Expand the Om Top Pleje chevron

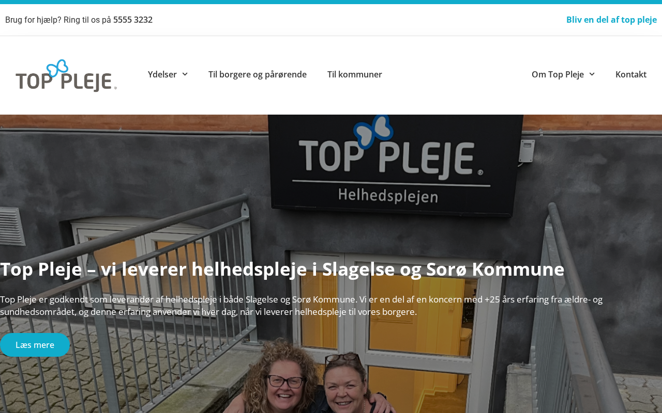pyautogui.click(x=592, y=74)
